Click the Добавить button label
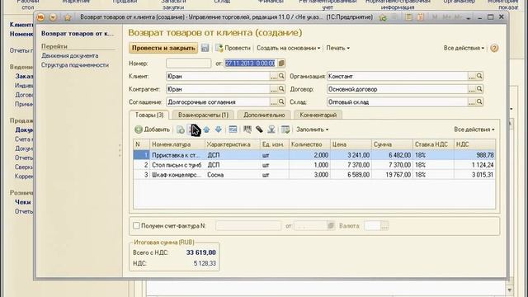The image size is (528, 297). (157, 130)
